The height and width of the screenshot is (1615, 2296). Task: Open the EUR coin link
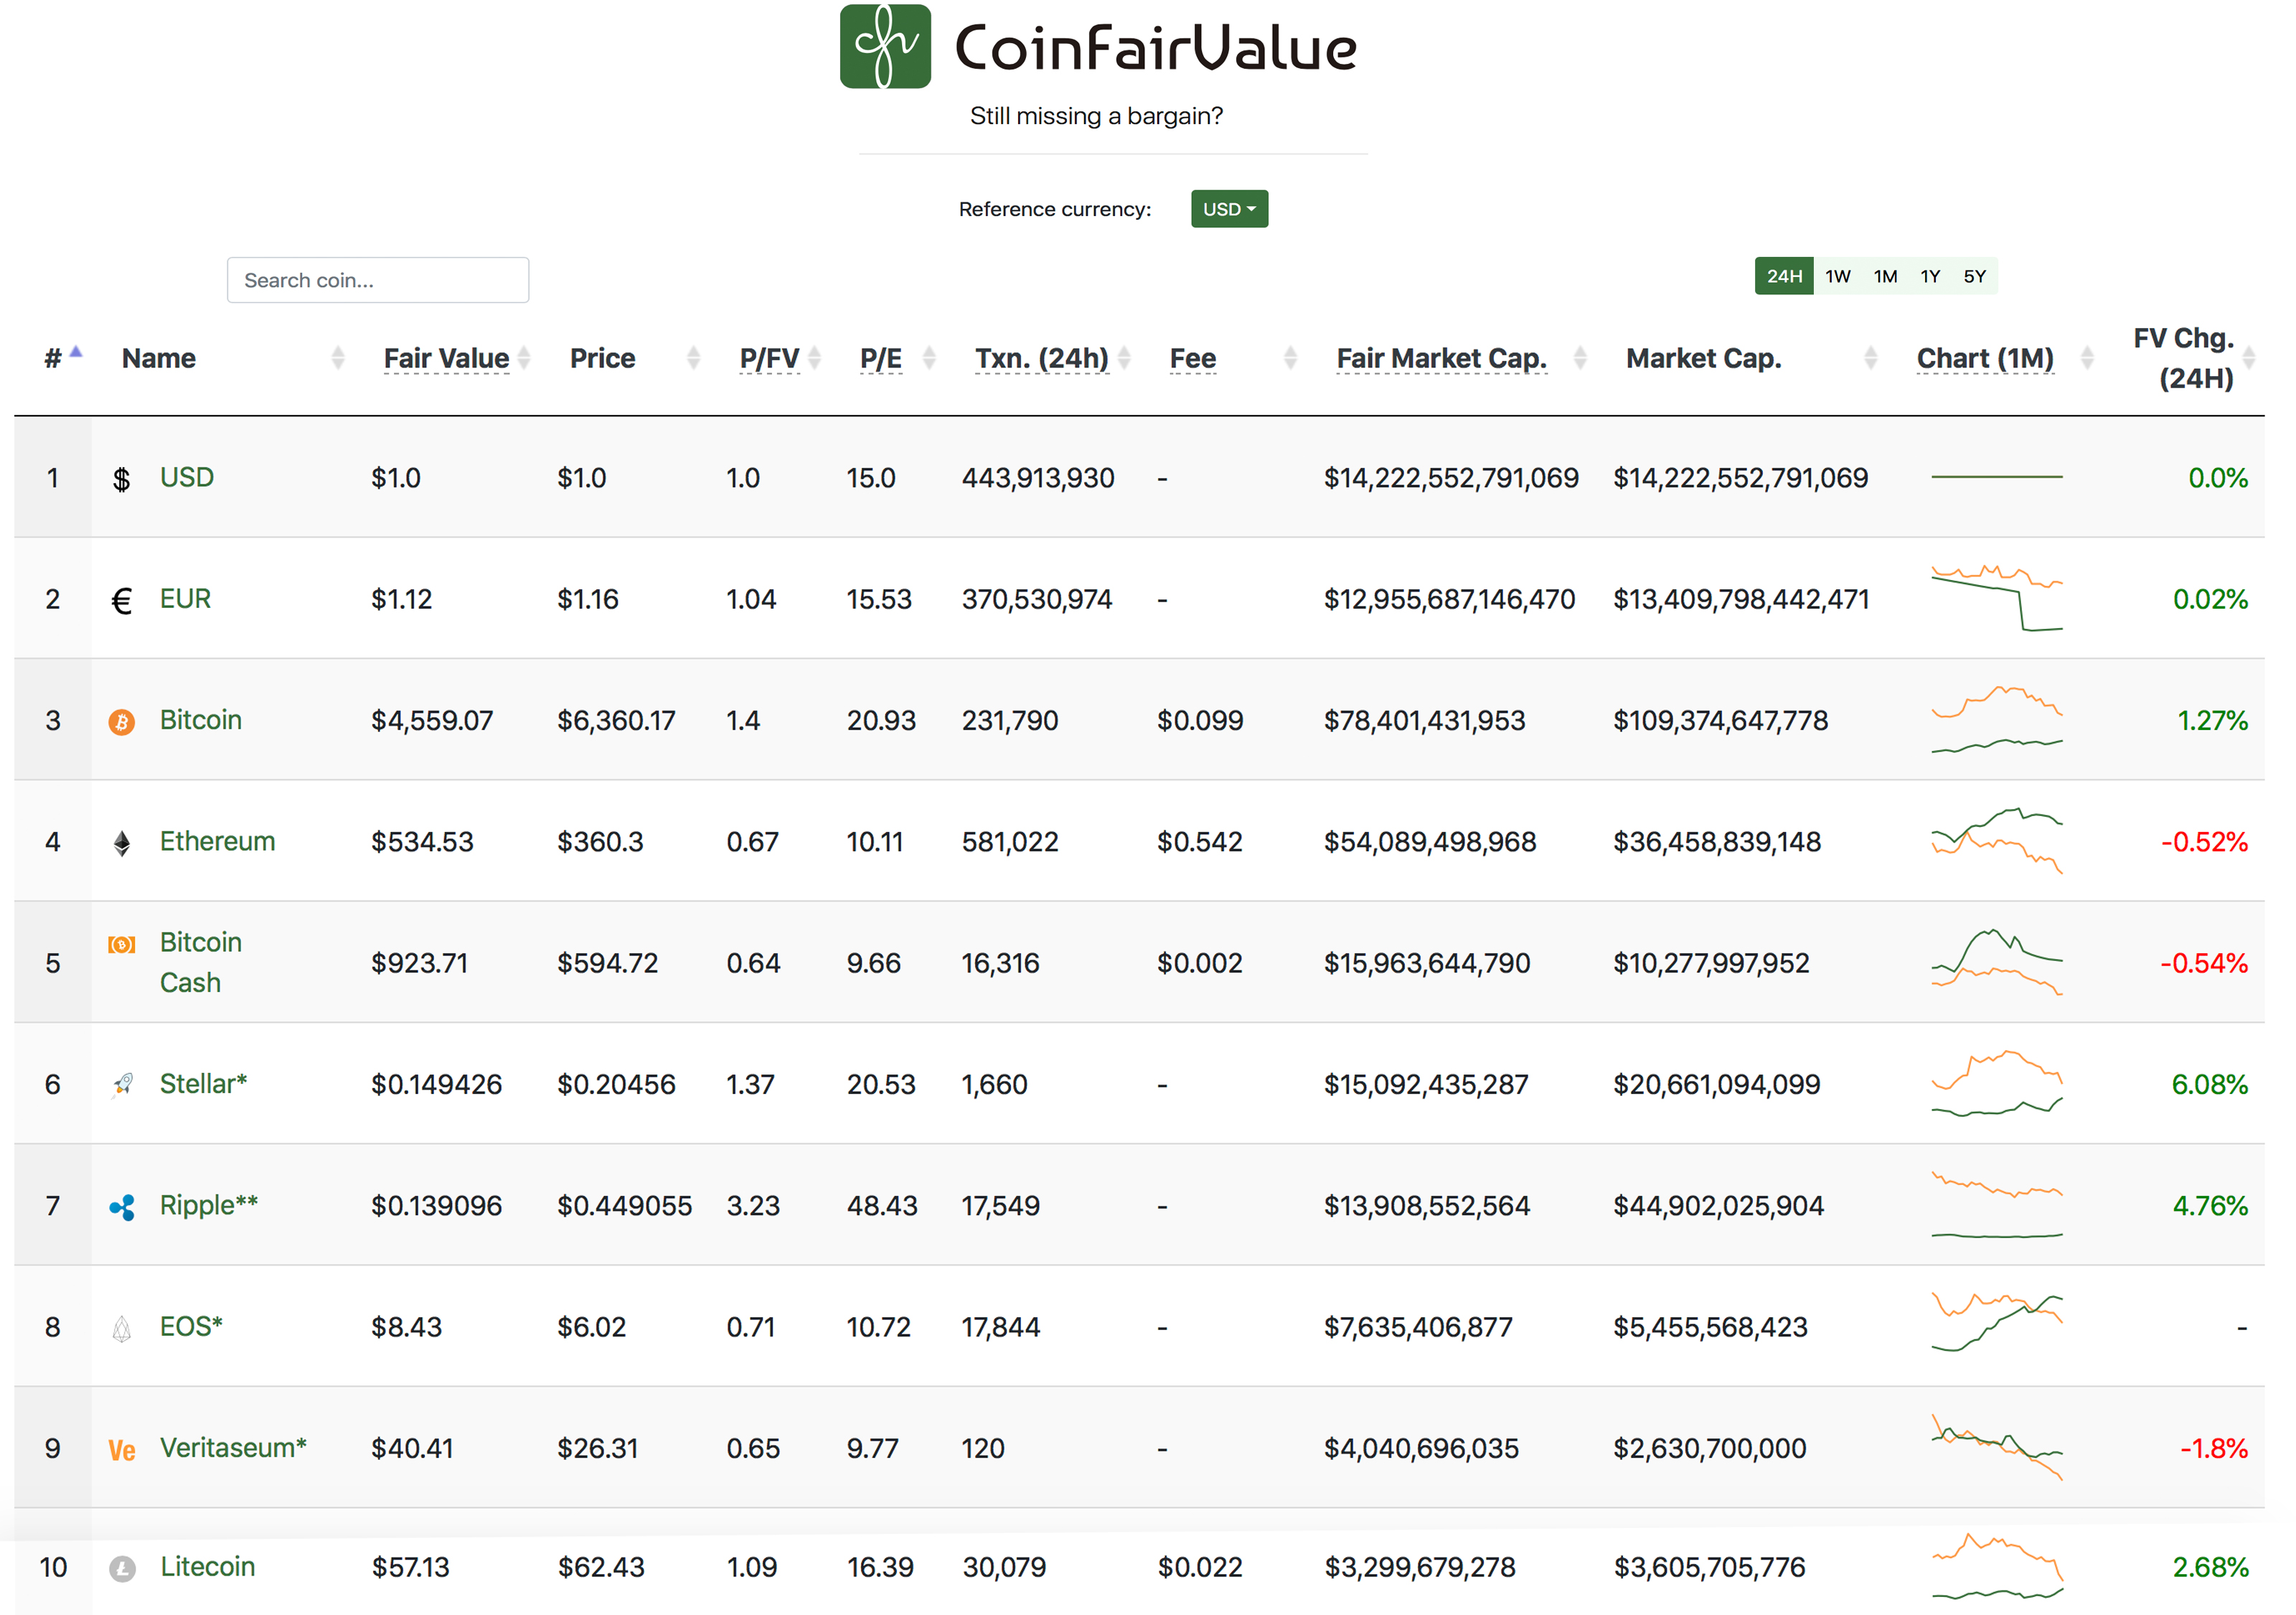point(185,599)
